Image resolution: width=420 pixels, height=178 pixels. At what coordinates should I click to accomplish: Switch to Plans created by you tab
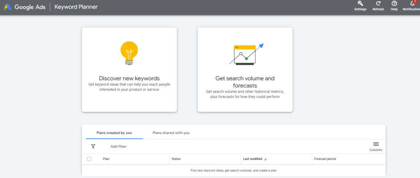coord(114,133)
